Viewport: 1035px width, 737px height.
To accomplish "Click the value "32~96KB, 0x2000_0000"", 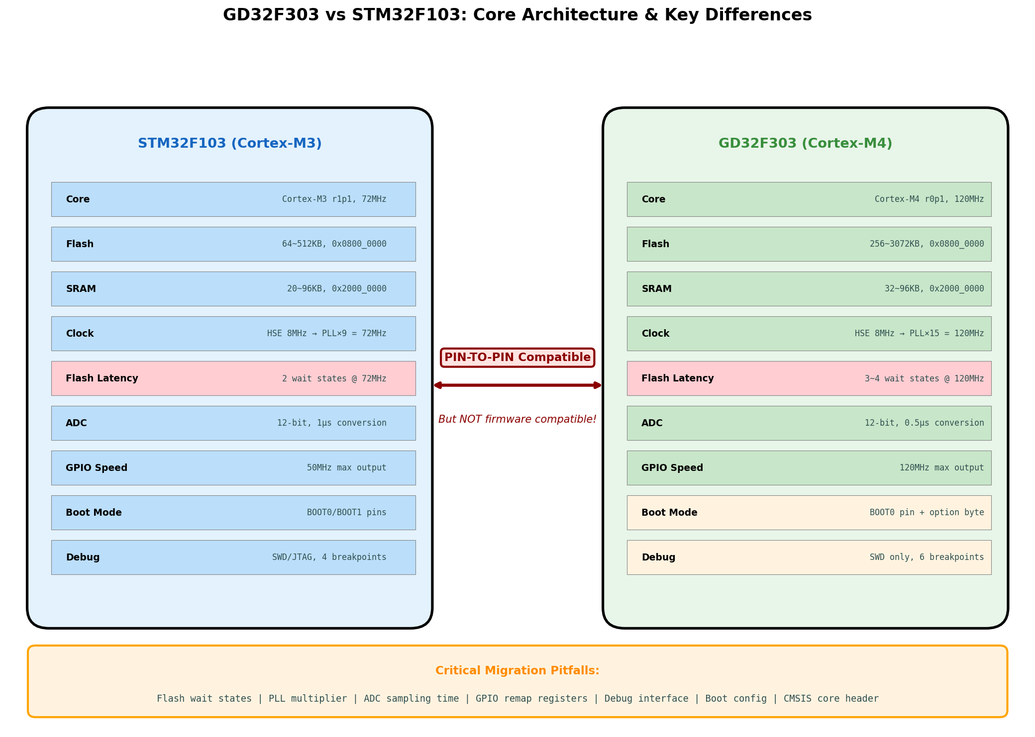I will click(934, 289).
